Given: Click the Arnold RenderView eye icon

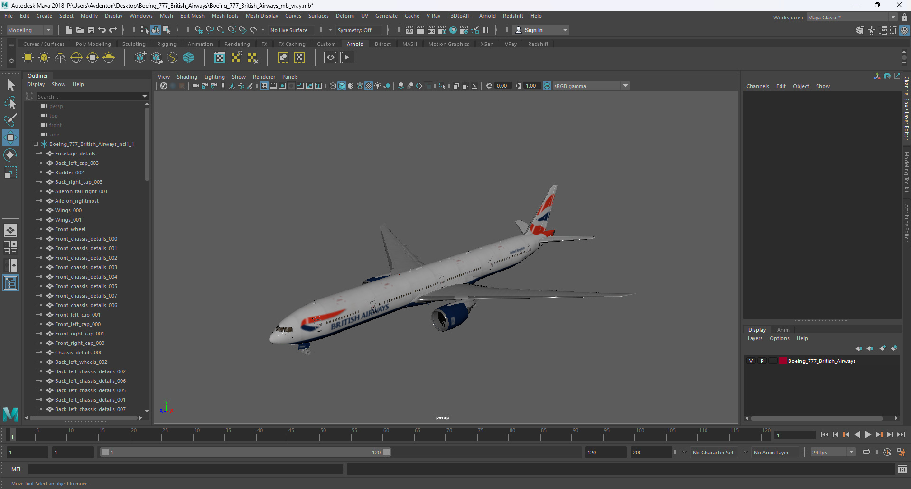Looking at the screenshot, I should tap(331, 57).
